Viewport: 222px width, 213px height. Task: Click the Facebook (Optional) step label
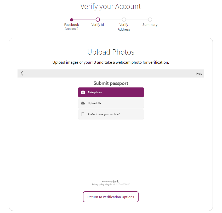(x=71, y=27)
